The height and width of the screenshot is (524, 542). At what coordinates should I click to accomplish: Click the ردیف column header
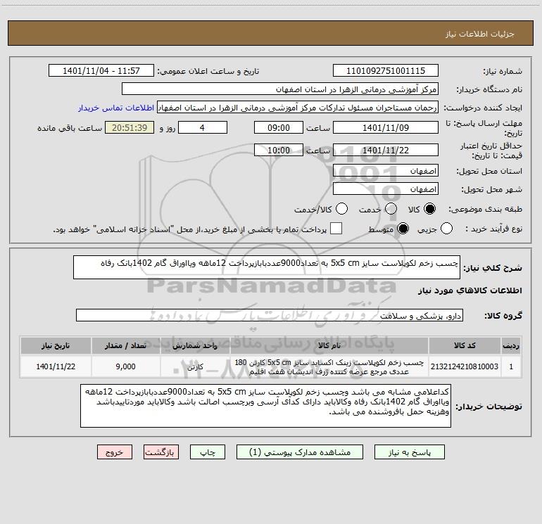pyautogui.click(x=511, y=345)
